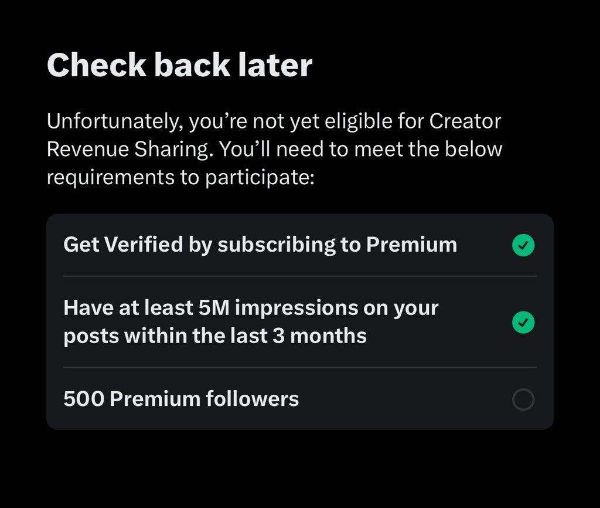Screen dimensions: 600x508
Task: Tap the 500 Premium followers requirement text
Action: click(181, 399)
